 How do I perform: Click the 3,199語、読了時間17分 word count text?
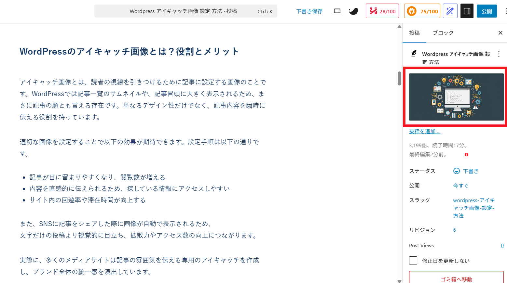pos(438,145)
